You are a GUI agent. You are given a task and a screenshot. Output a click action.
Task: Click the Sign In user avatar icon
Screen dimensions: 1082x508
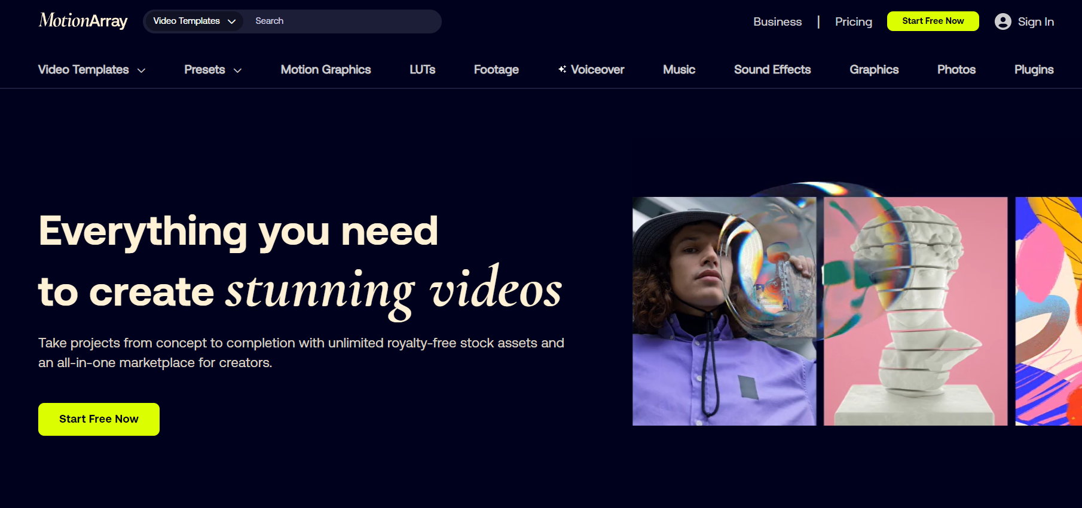(x=1002, y=21)
